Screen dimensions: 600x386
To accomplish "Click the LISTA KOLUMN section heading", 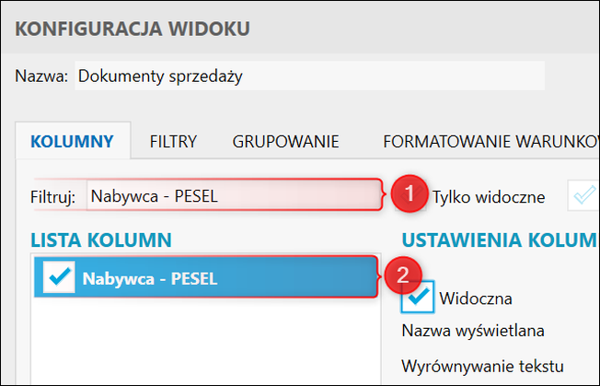I will (x=101, y=240).
